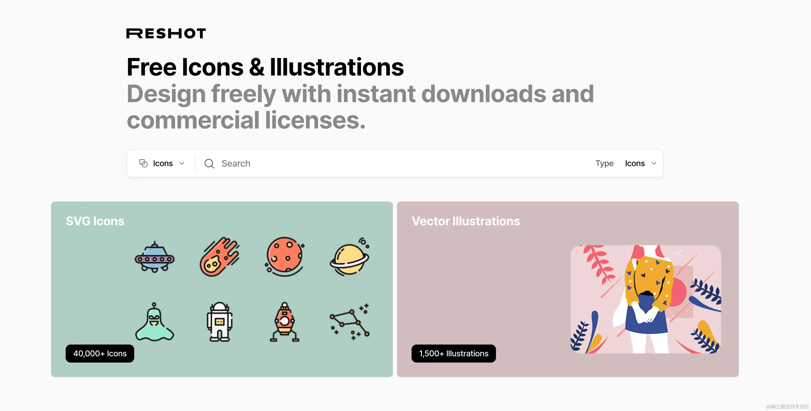Screen dimensions: 811x411
Task: Click the 40,000+ Icons button
Action: 100,354
